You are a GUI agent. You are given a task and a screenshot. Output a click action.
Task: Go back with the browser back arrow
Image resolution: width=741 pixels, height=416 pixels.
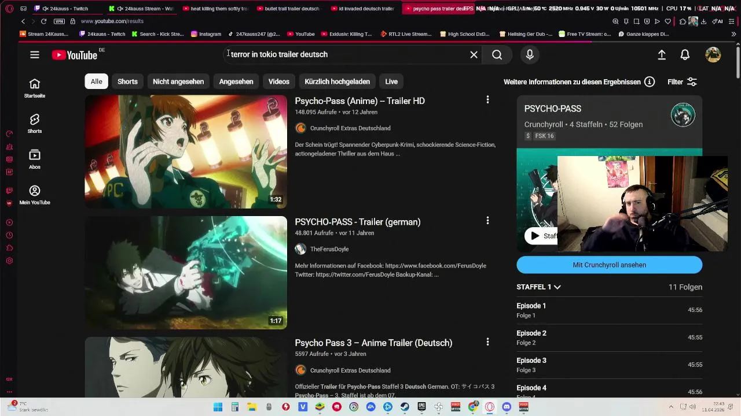pos(23,21)
